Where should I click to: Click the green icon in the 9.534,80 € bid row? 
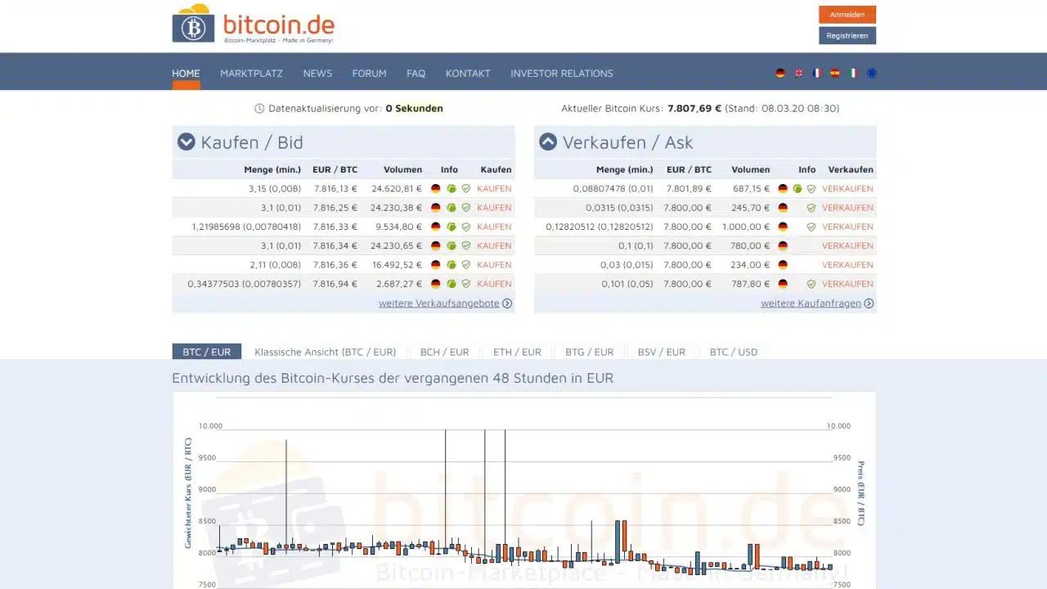pos(451,227)
